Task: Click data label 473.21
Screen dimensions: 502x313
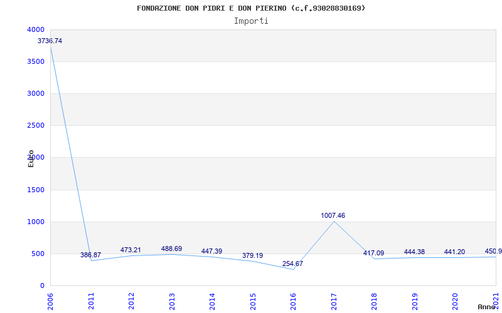Action: (x=131, y=250)
